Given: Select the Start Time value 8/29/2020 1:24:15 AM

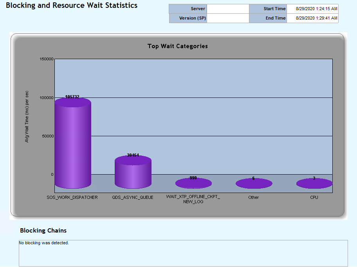Looking at the screenshot, I should coord(312,9).
